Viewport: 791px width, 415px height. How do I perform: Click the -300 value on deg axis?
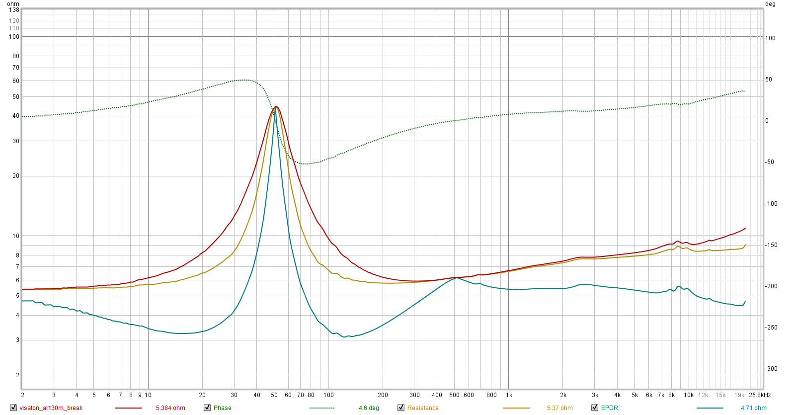point(771,369)
